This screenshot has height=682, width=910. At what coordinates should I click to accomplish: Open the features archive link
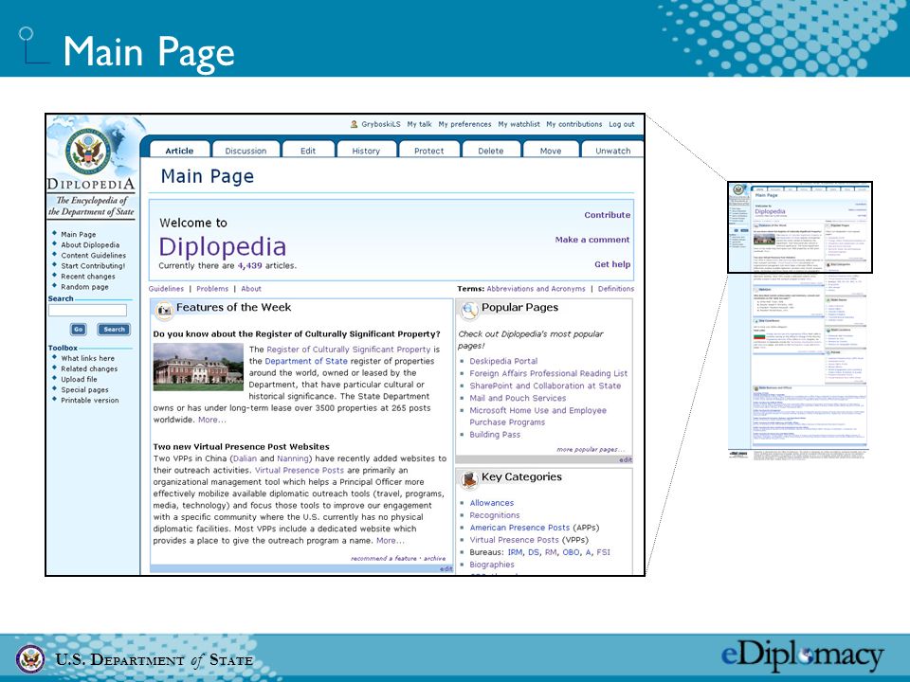tap(435, 558)
